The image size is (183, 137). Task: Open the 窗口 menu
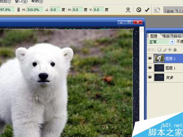click(21, 1)
